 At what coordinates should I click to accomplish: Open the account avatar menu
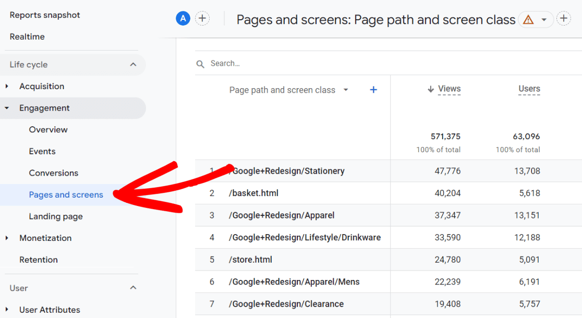pyautogui.click(x=183, y=18)
